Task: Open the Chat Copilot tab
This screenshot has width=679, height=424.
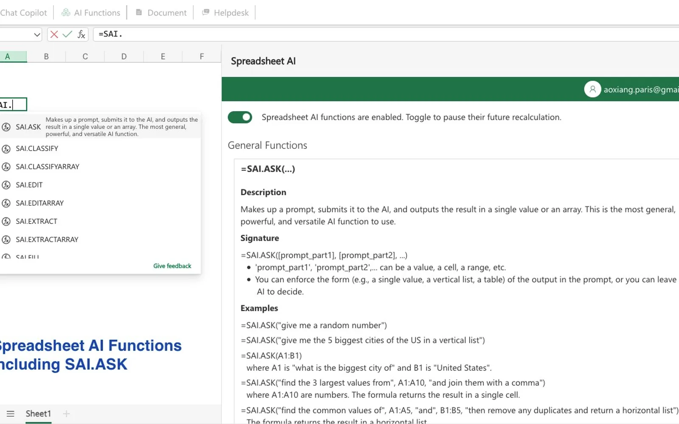Action: click(x=23, y=13)
